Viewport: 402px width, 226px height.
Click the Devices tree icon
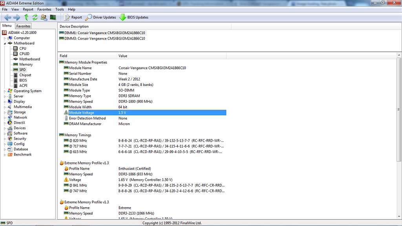point(10,128)
